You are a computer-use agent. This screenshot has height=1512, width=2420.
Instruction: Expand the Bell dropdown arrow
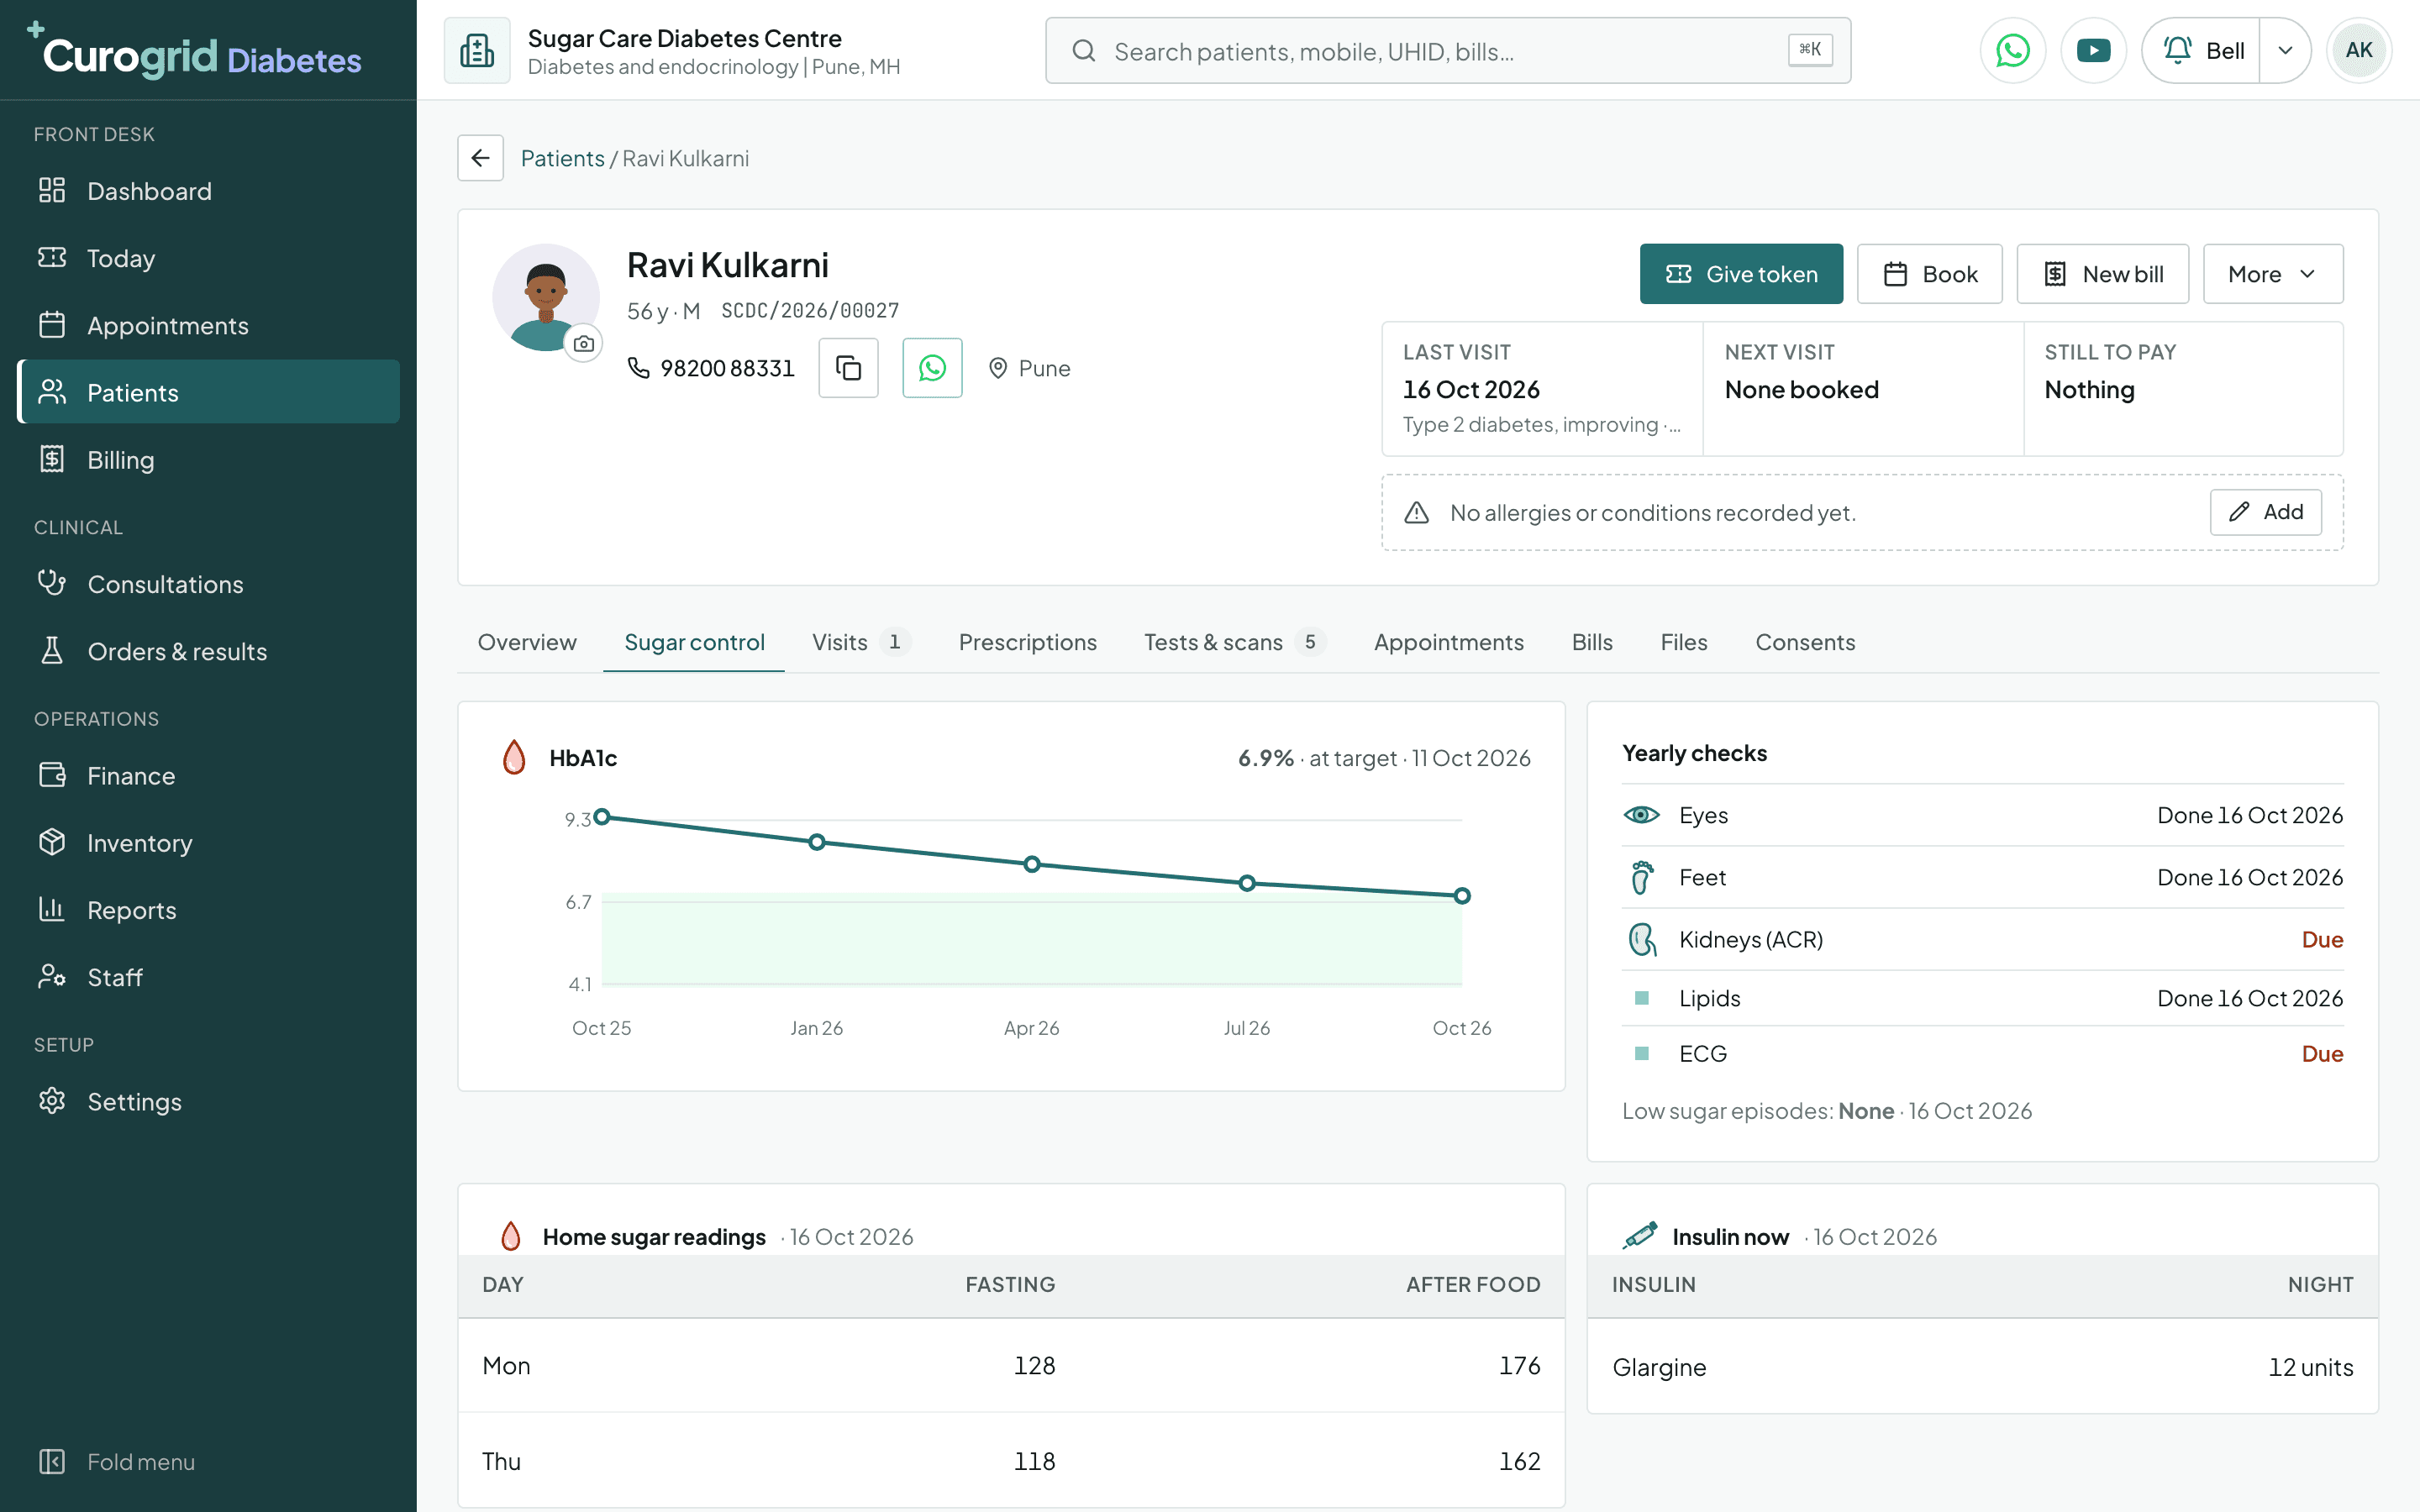click(x=2285, y=50)
